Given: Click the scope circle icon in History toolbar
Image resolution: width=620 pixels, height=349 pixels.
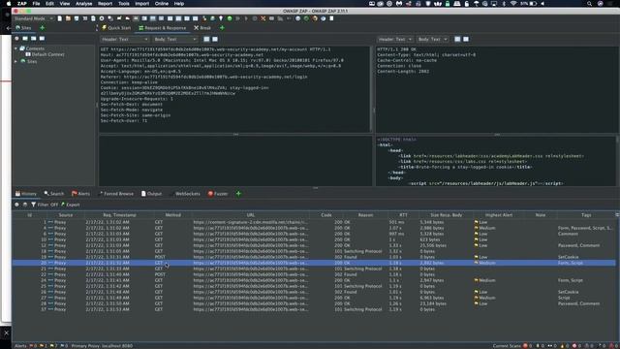Looking at the screenshot, I should (x=16, y=205).
